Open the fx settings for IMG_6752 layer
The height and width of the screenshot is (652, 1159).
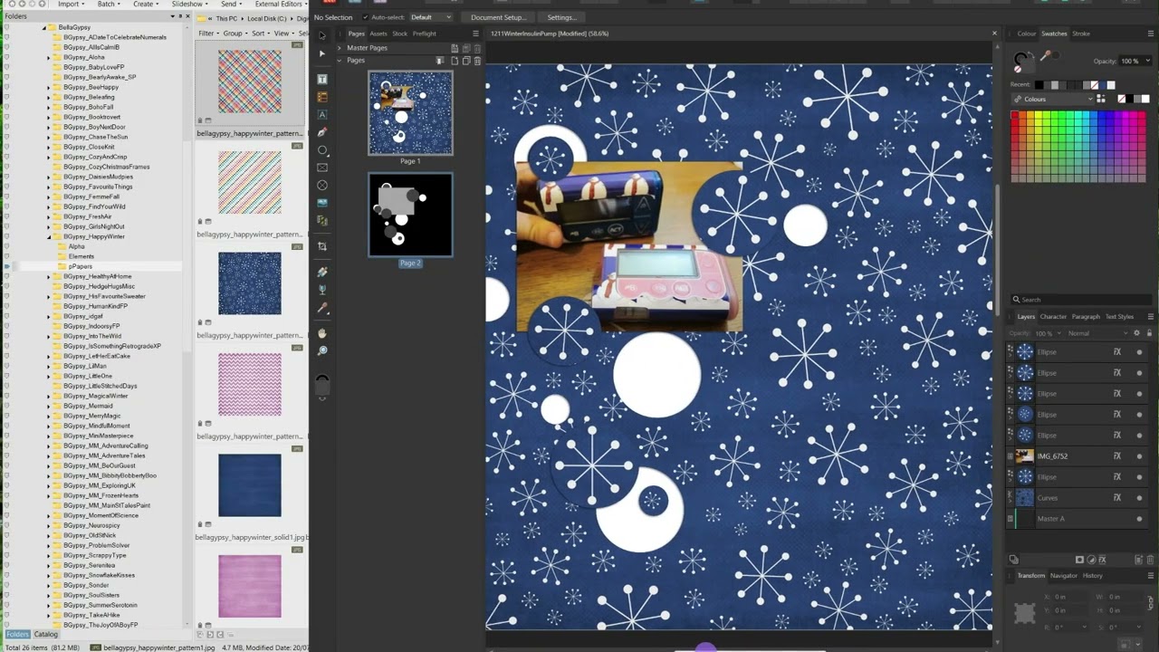(1117, 456)
